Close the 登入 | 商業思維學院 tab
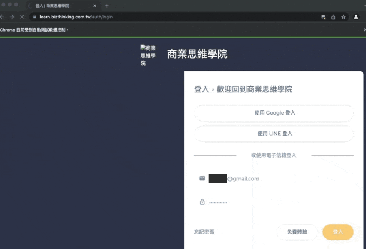Viewport: 366px width, 249px height. click(x=95, y=6)
